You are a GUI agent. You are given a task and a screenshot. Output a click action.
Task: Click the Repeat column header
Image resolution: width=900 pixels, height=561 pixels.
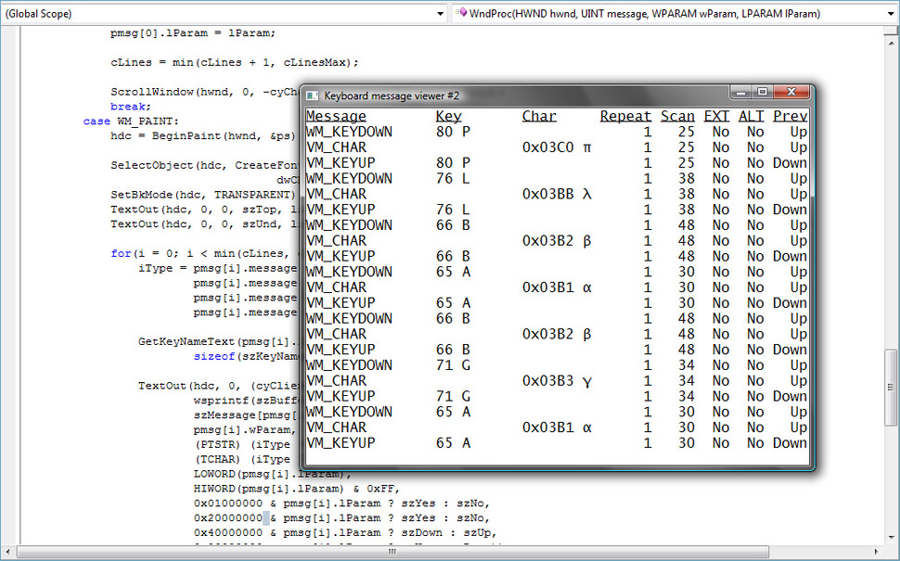coord(625,117)
